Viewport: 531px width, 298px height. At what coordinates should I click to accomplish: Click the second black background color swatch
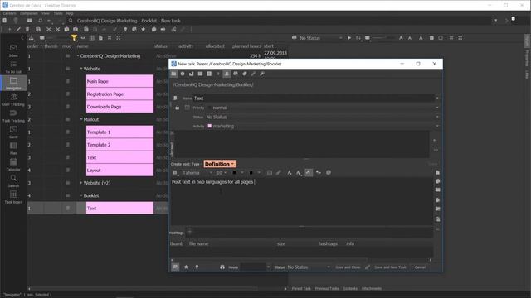[251, 173]
